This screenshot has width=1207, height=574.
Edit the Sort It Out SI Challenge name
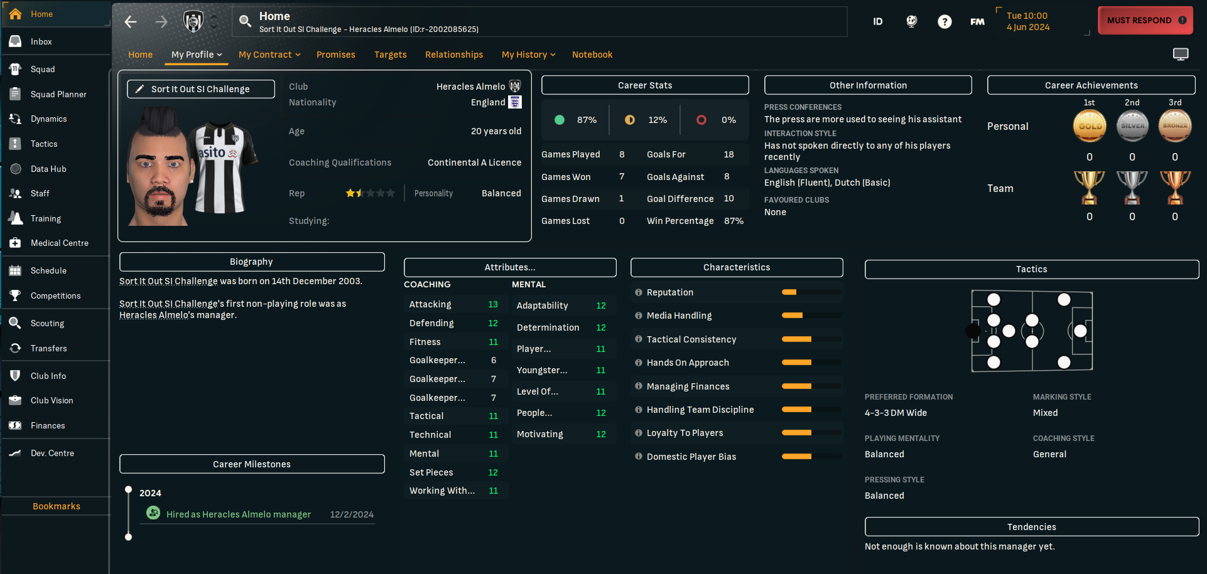click(201, 89)
